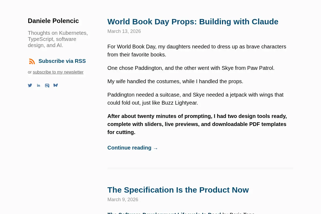Open the Twitter profile icon
321x214 pixels.
(30, 85)
